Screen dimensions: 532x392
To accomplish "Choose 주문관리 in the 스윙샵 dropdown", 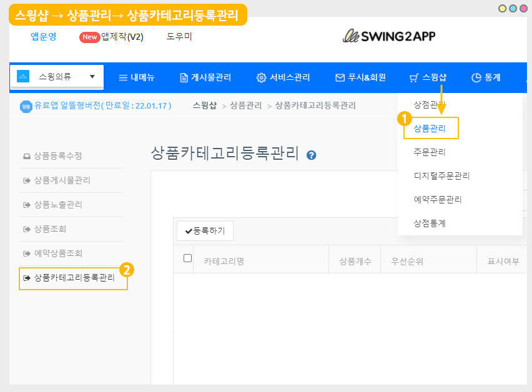I will point(430,152).
